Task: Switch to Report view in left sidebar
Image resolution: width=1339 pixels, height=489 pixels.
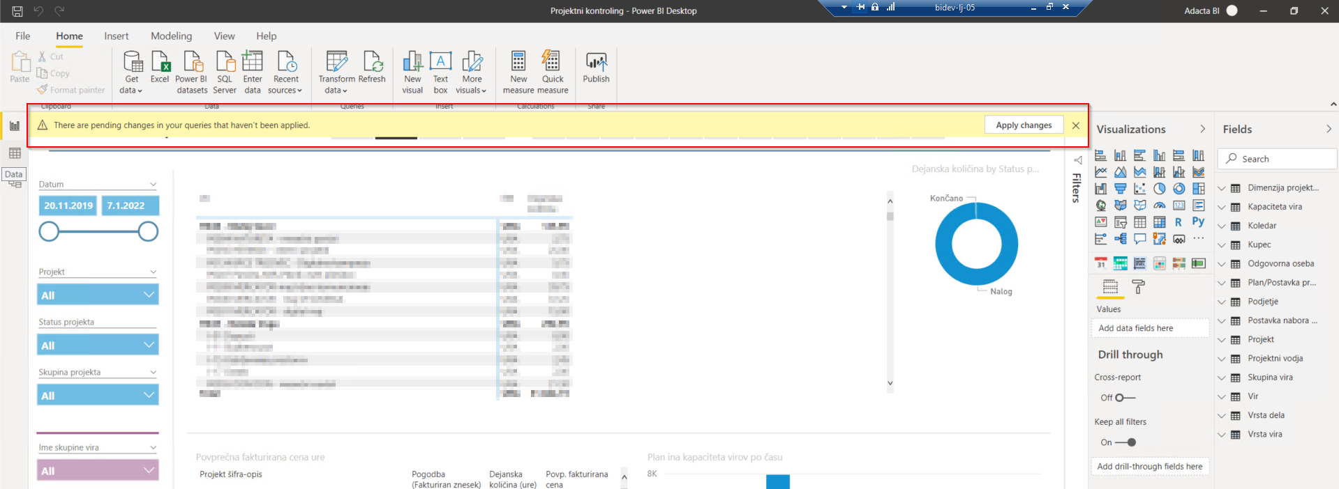Action: pos(15,126)
